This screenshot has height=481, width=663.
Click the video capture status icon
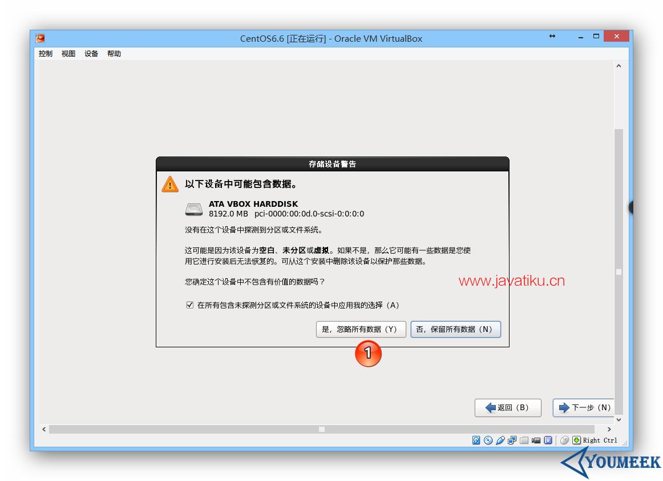point(536,440)
